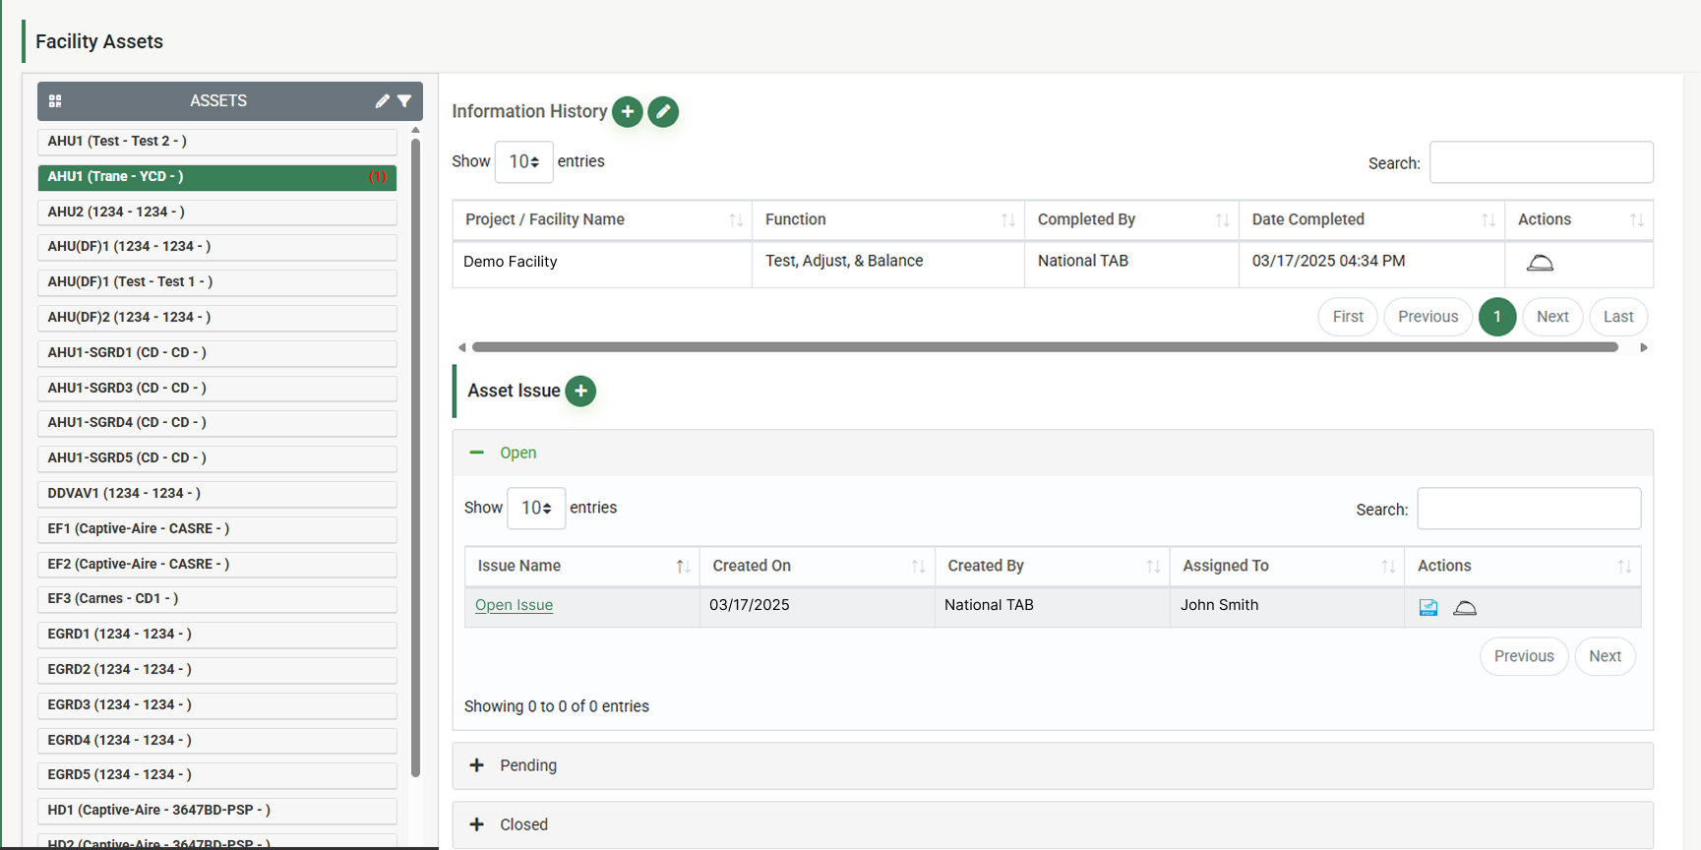Image resolution: width=1701 pixels, height=850 pixels.
Task: Sort by the Created By column
Action: [x=1053, y=566]
